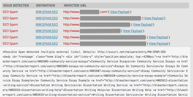Click the Issue Detected column header
This screenshot has height=97, width=193.
coord(16,6)
